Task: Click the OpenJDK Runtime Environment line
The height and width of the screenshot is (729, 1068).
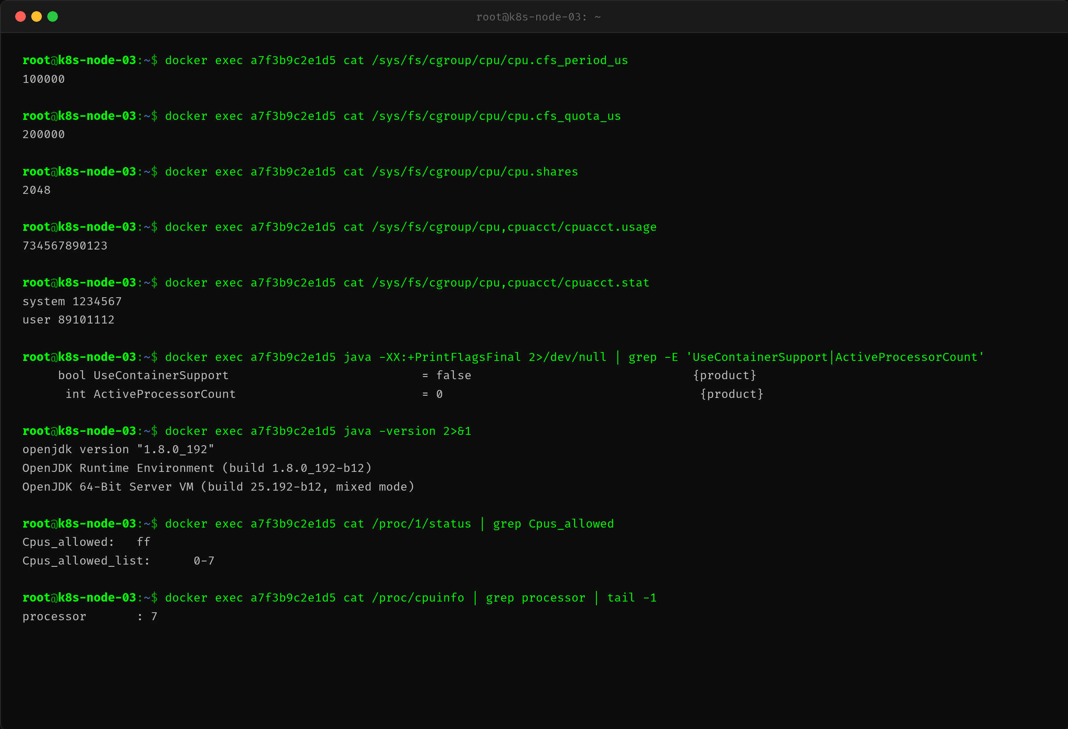Action: tap(197, 468)
